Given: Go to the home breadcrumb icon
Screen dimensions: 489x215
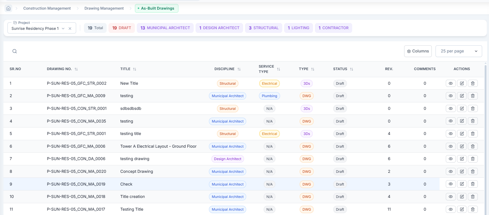Looking at the screenshot, I should [x=8, y=8].
